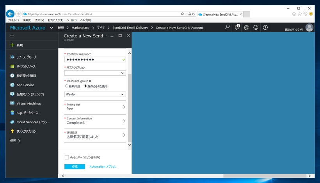Image resolution: width=320 pixels, height=183 pixels.
Task: Open the 編集(E) menu
Action: 27,20
